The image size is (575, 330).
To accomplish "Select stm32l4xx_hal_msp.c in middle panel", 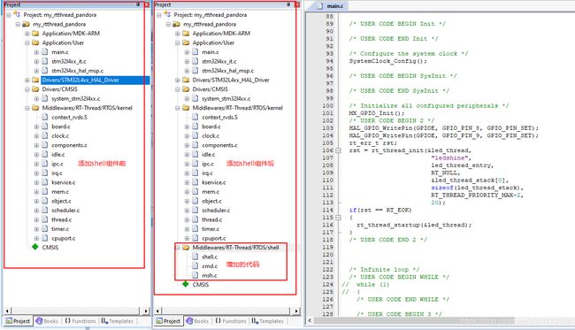I will (x=227, y=71).
